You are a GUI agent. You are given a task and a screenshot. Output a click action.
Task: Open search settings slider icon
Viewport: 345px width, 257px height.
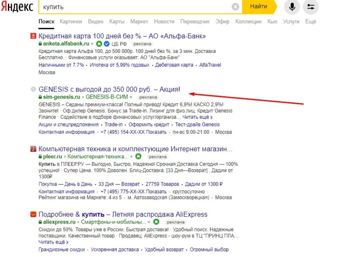311,7
